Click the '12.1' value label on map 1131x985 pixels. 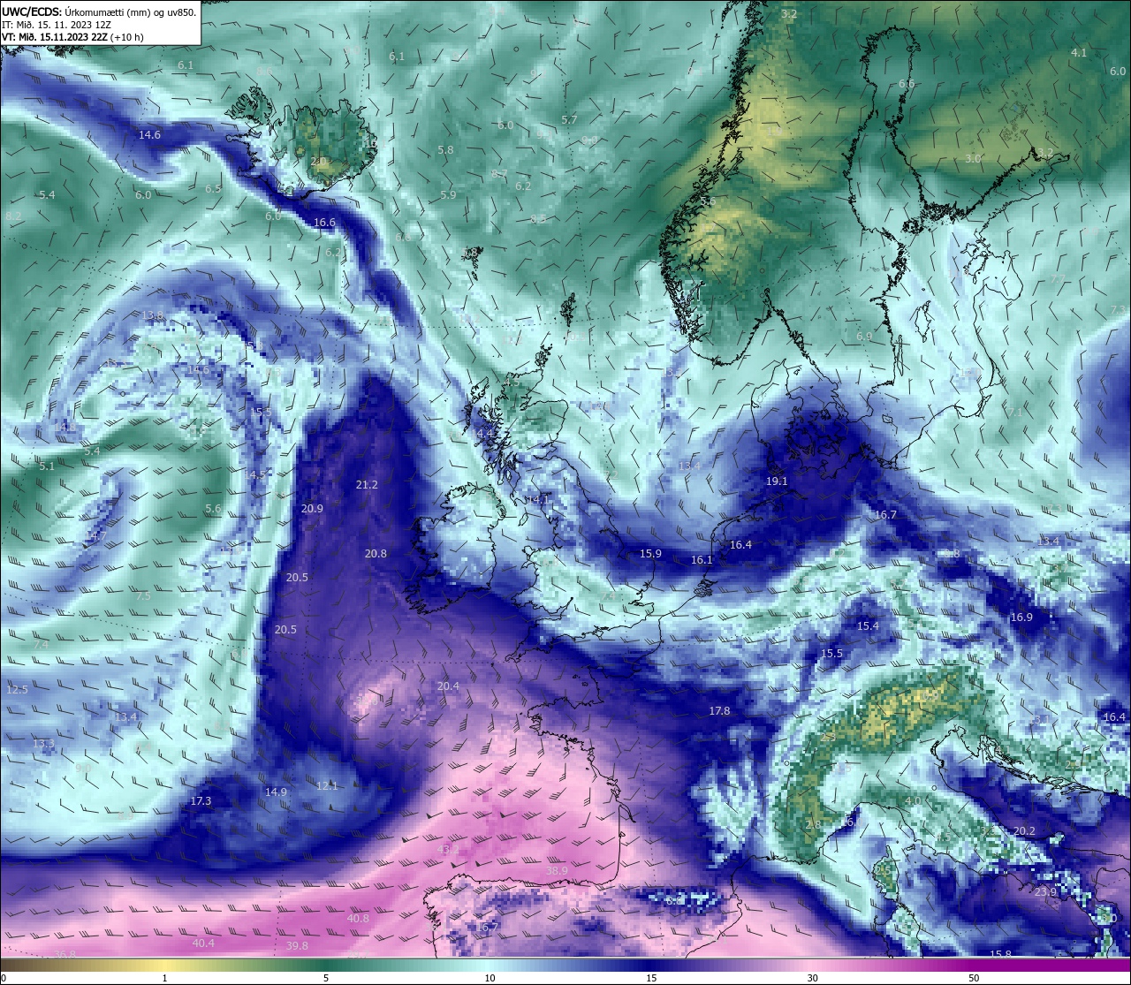327,786
